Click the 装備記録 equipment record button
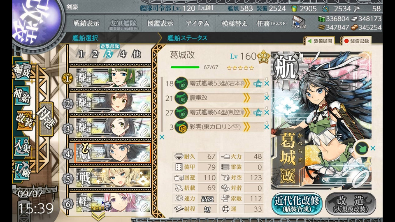395x222 pixels. tap(356, 41)
